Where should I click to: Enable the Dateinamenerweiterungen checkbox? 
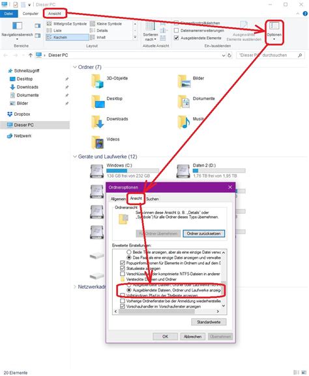[177, 31]
